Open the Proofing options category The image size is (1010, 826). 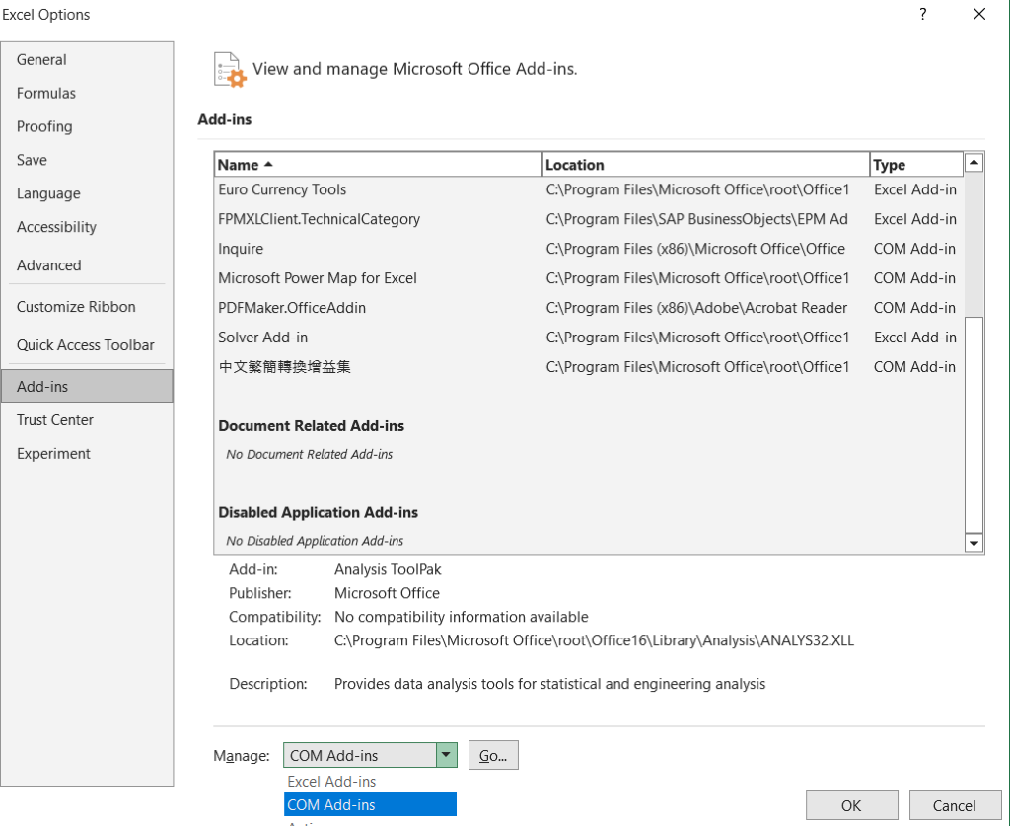(x=87, y=127)
